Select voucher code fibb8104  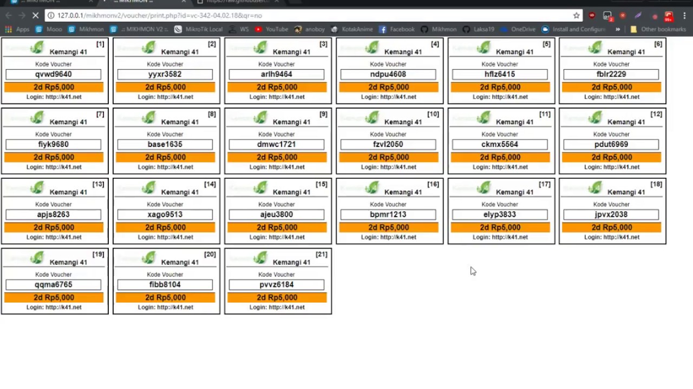point(165,285)
